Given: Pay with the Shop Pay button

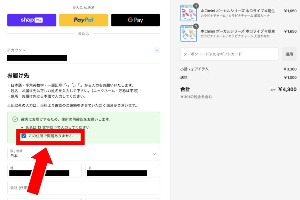Looking at the screenshot, I should point(32,20).
